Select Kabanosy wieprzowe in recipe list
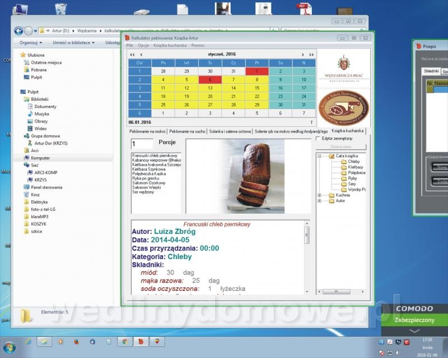 point(156,160)
